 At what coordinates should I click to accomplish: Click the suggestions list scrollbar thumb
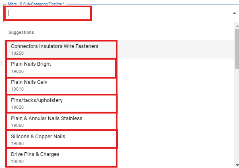(x=237, y=49)
